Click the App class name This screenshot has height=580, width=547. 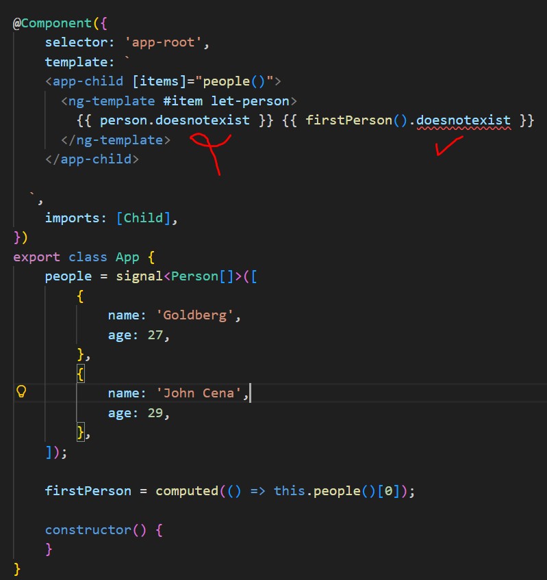(127, 257)
